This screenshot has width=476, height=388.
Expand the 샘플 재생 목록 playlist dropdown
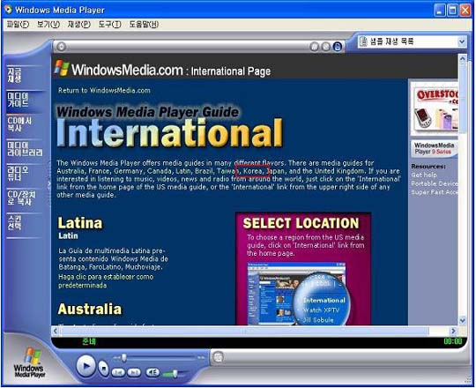[x=461, y=41]
